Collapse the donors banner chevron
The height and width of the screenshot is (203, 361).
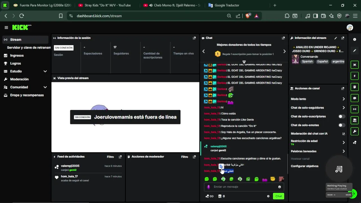click(244, 62)
